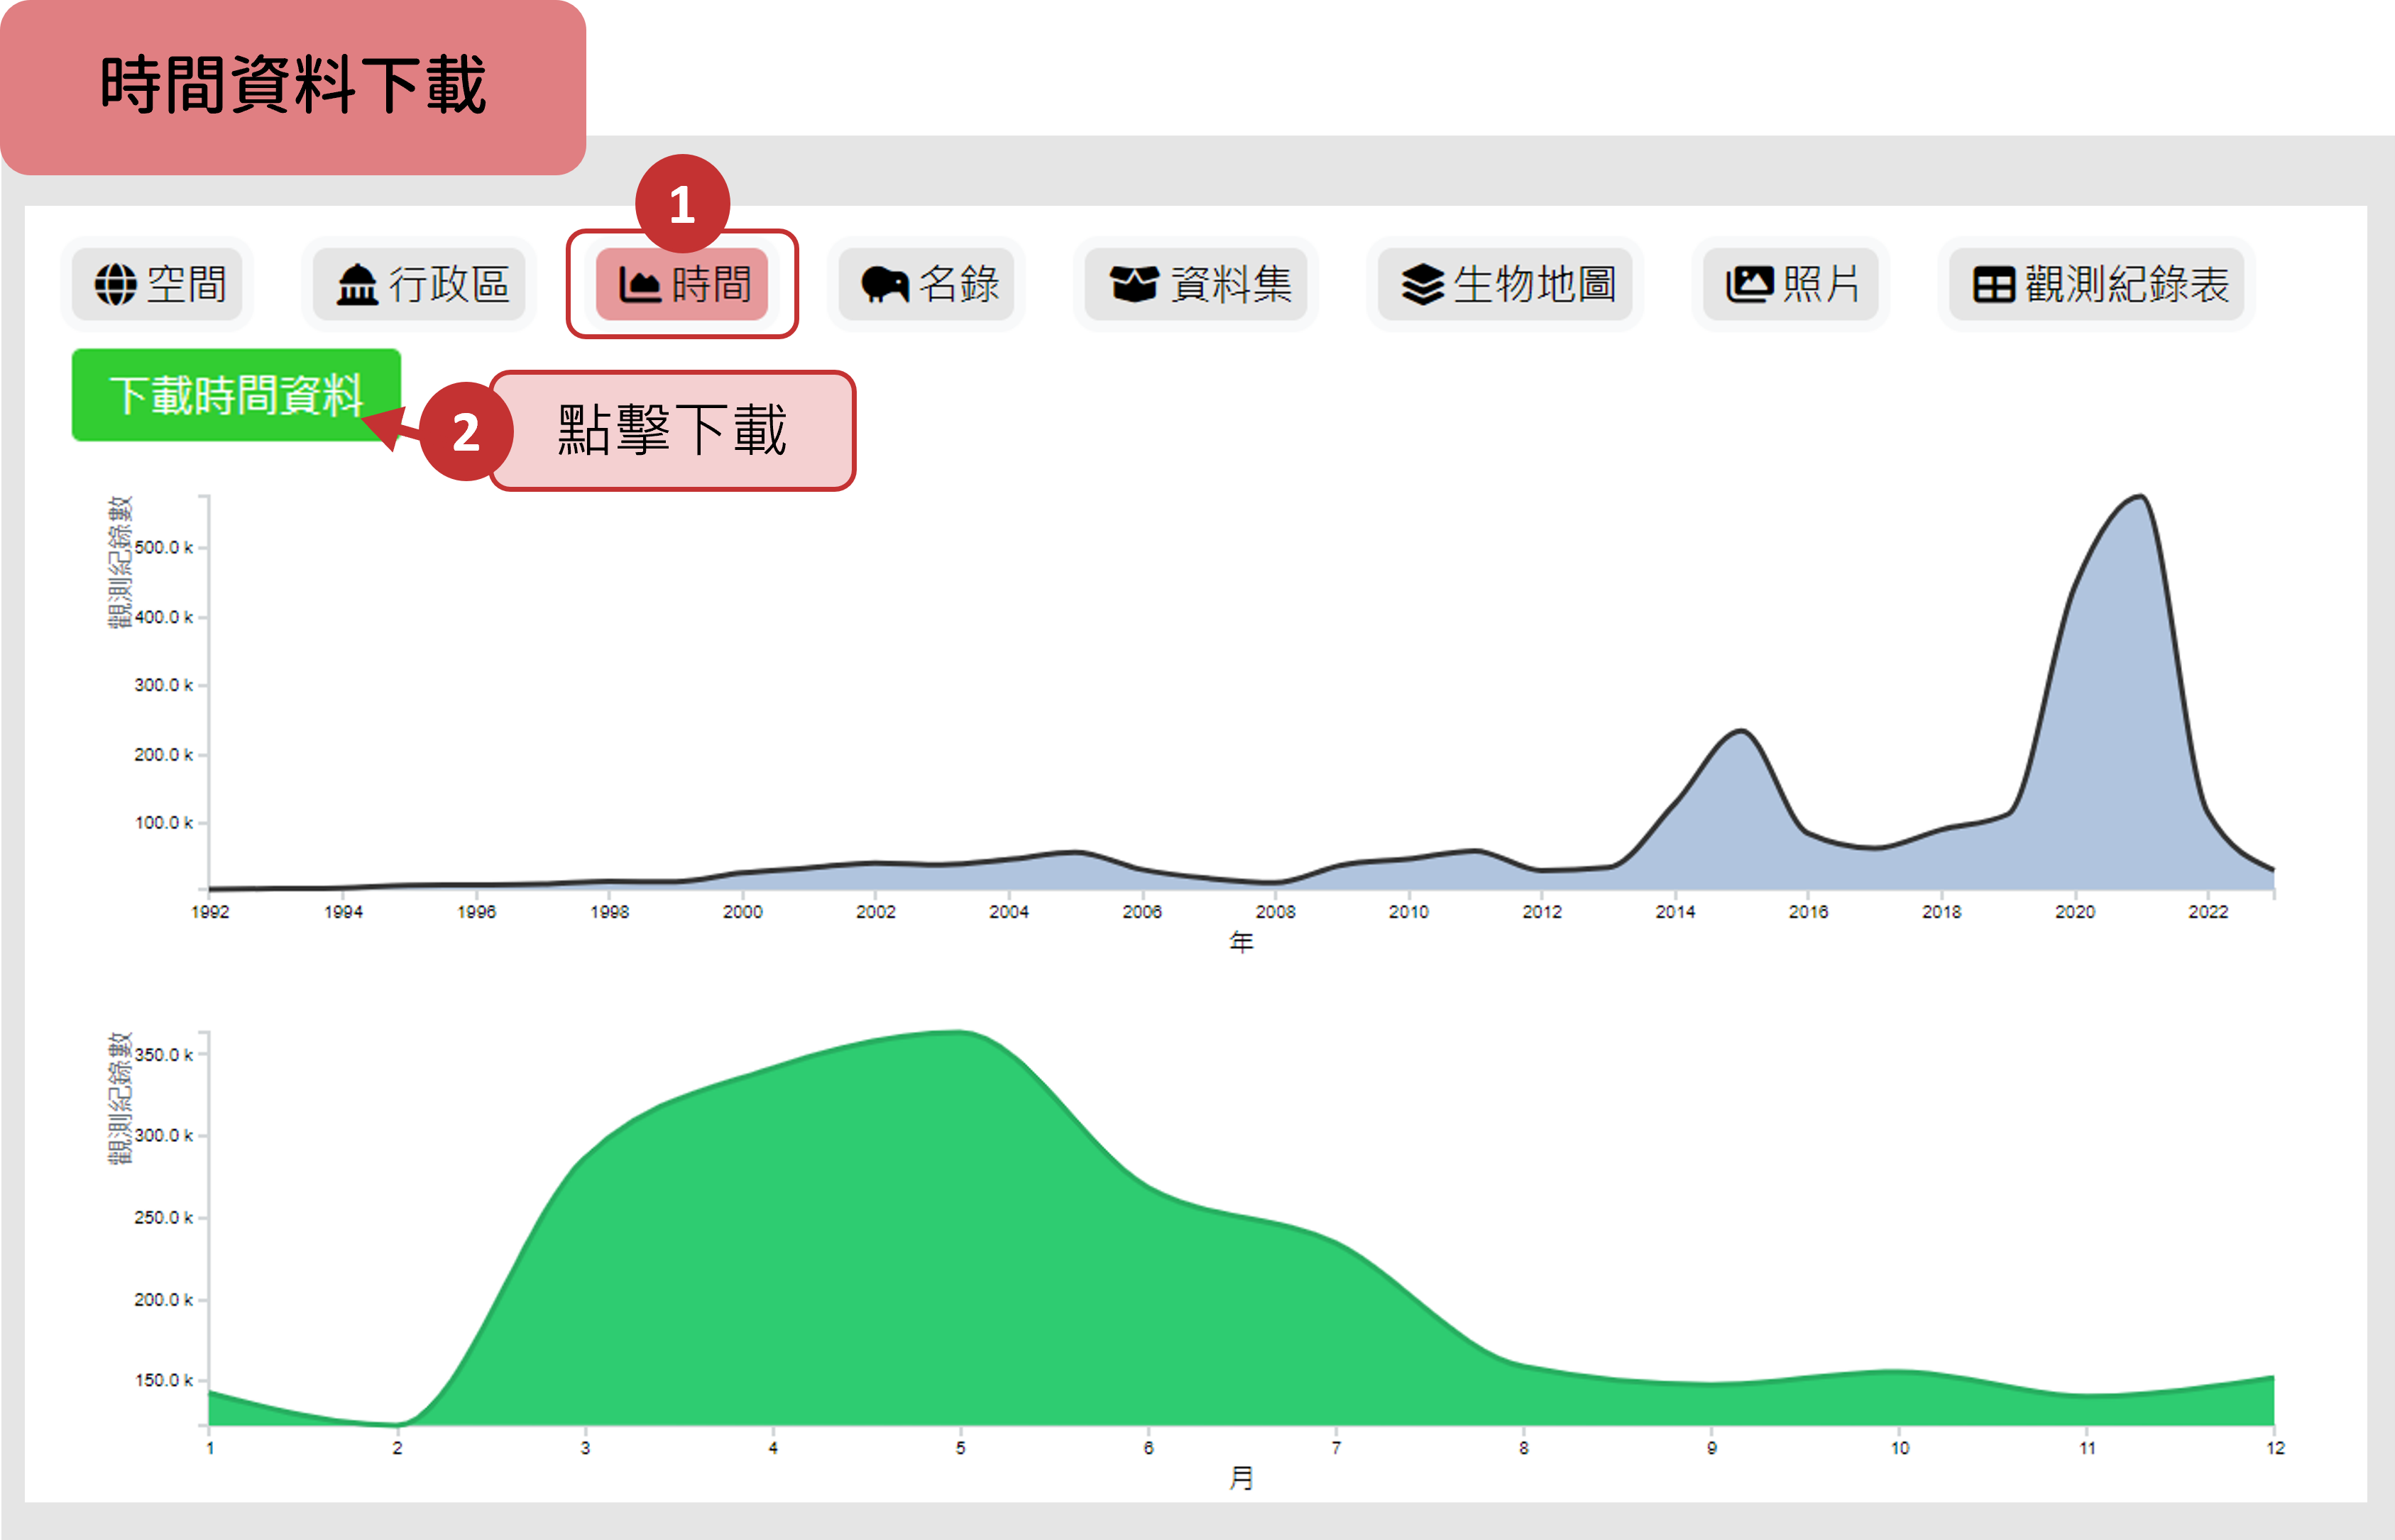Switch to the 空間 tab label

coord(187,285)
